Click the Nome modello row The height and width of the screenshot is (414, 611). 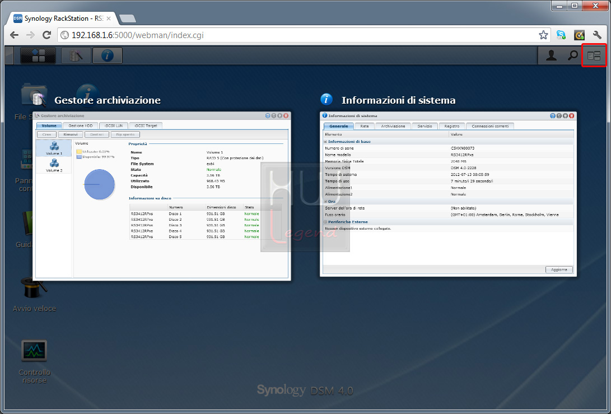[x=449, y=155]
